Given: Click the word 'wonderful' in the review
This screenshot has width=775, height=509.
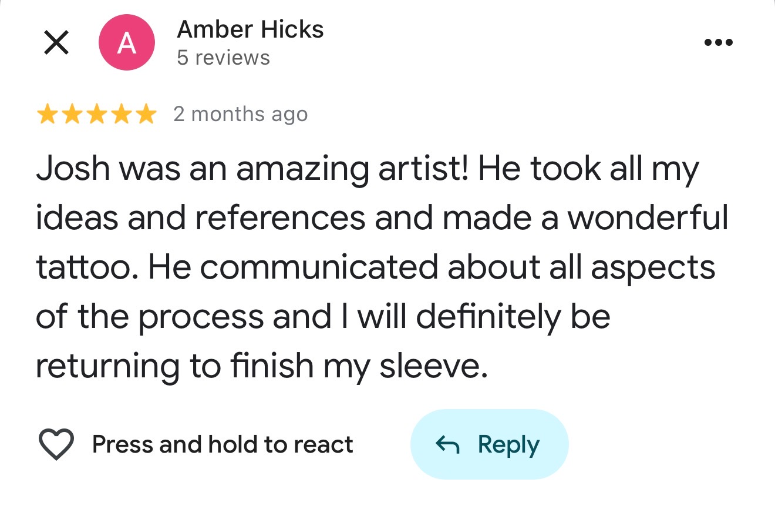Looking at the screenshot, I should pos(648,218).
